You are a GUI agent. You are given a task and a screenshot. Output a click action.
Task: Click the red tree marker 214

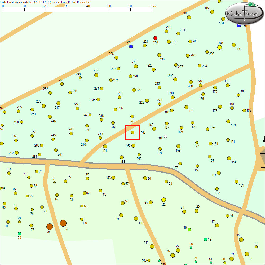(x=156, y=38)
